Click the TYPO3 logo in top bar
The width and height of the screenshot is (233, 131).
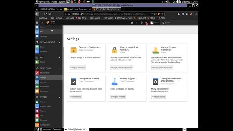[x=48, y=23]
